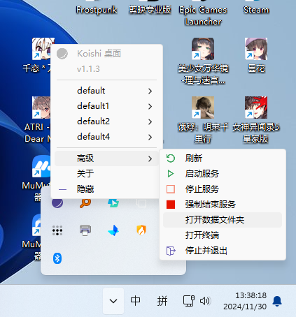Select the upper MuMu emulator desktop icon
Image resolution: width=296 pixels, height=317 pixels.
tap(41, 166)
